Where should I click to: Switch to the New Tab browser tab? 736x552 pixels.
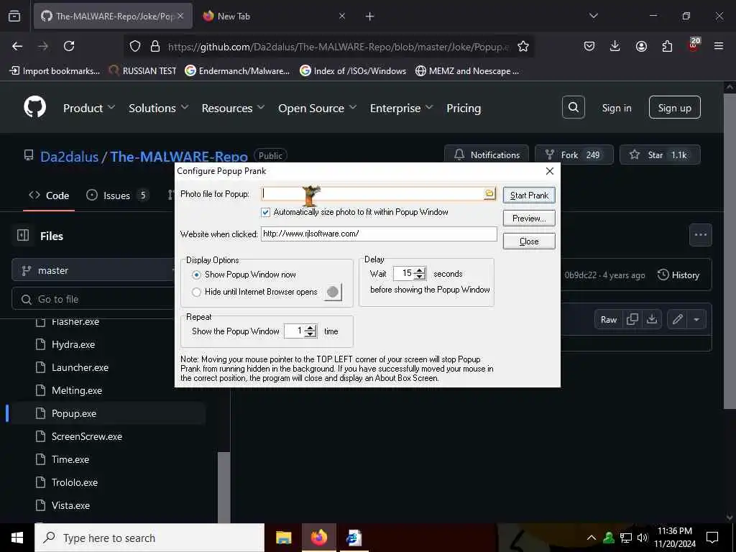[x=276, y=16]
